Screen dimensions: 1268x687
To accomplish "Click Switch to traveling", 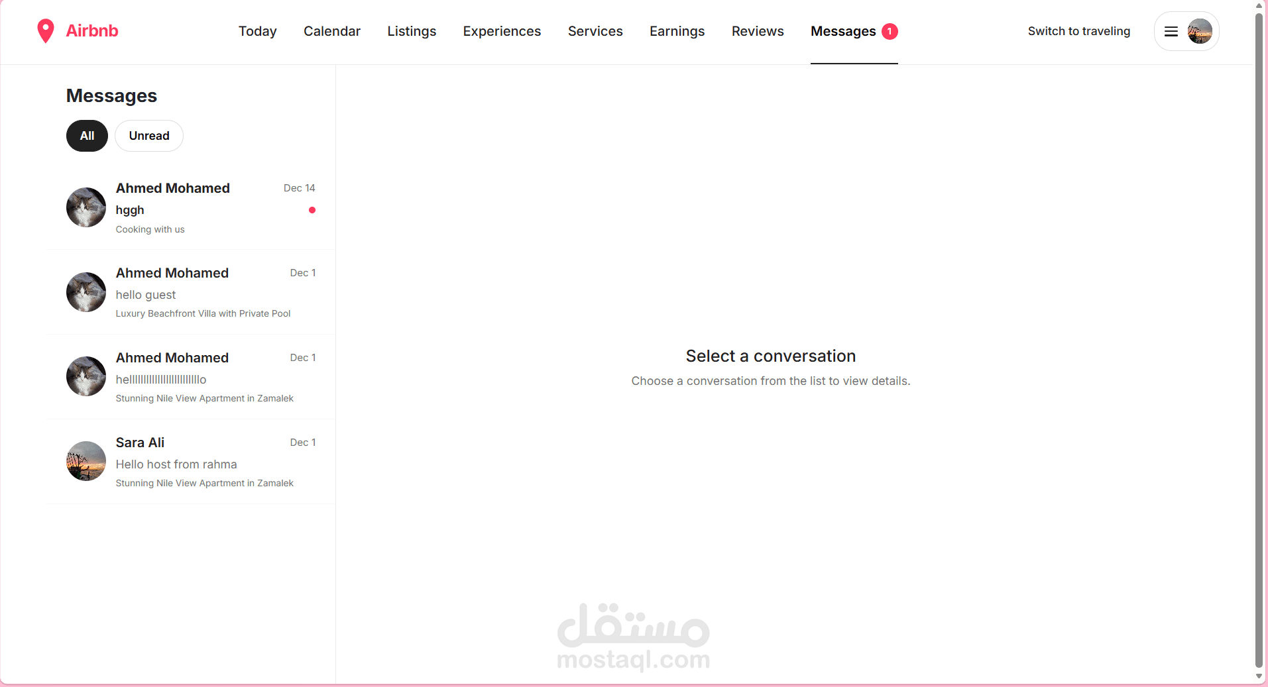I will pyautogui.click(x=1079, y=31).
